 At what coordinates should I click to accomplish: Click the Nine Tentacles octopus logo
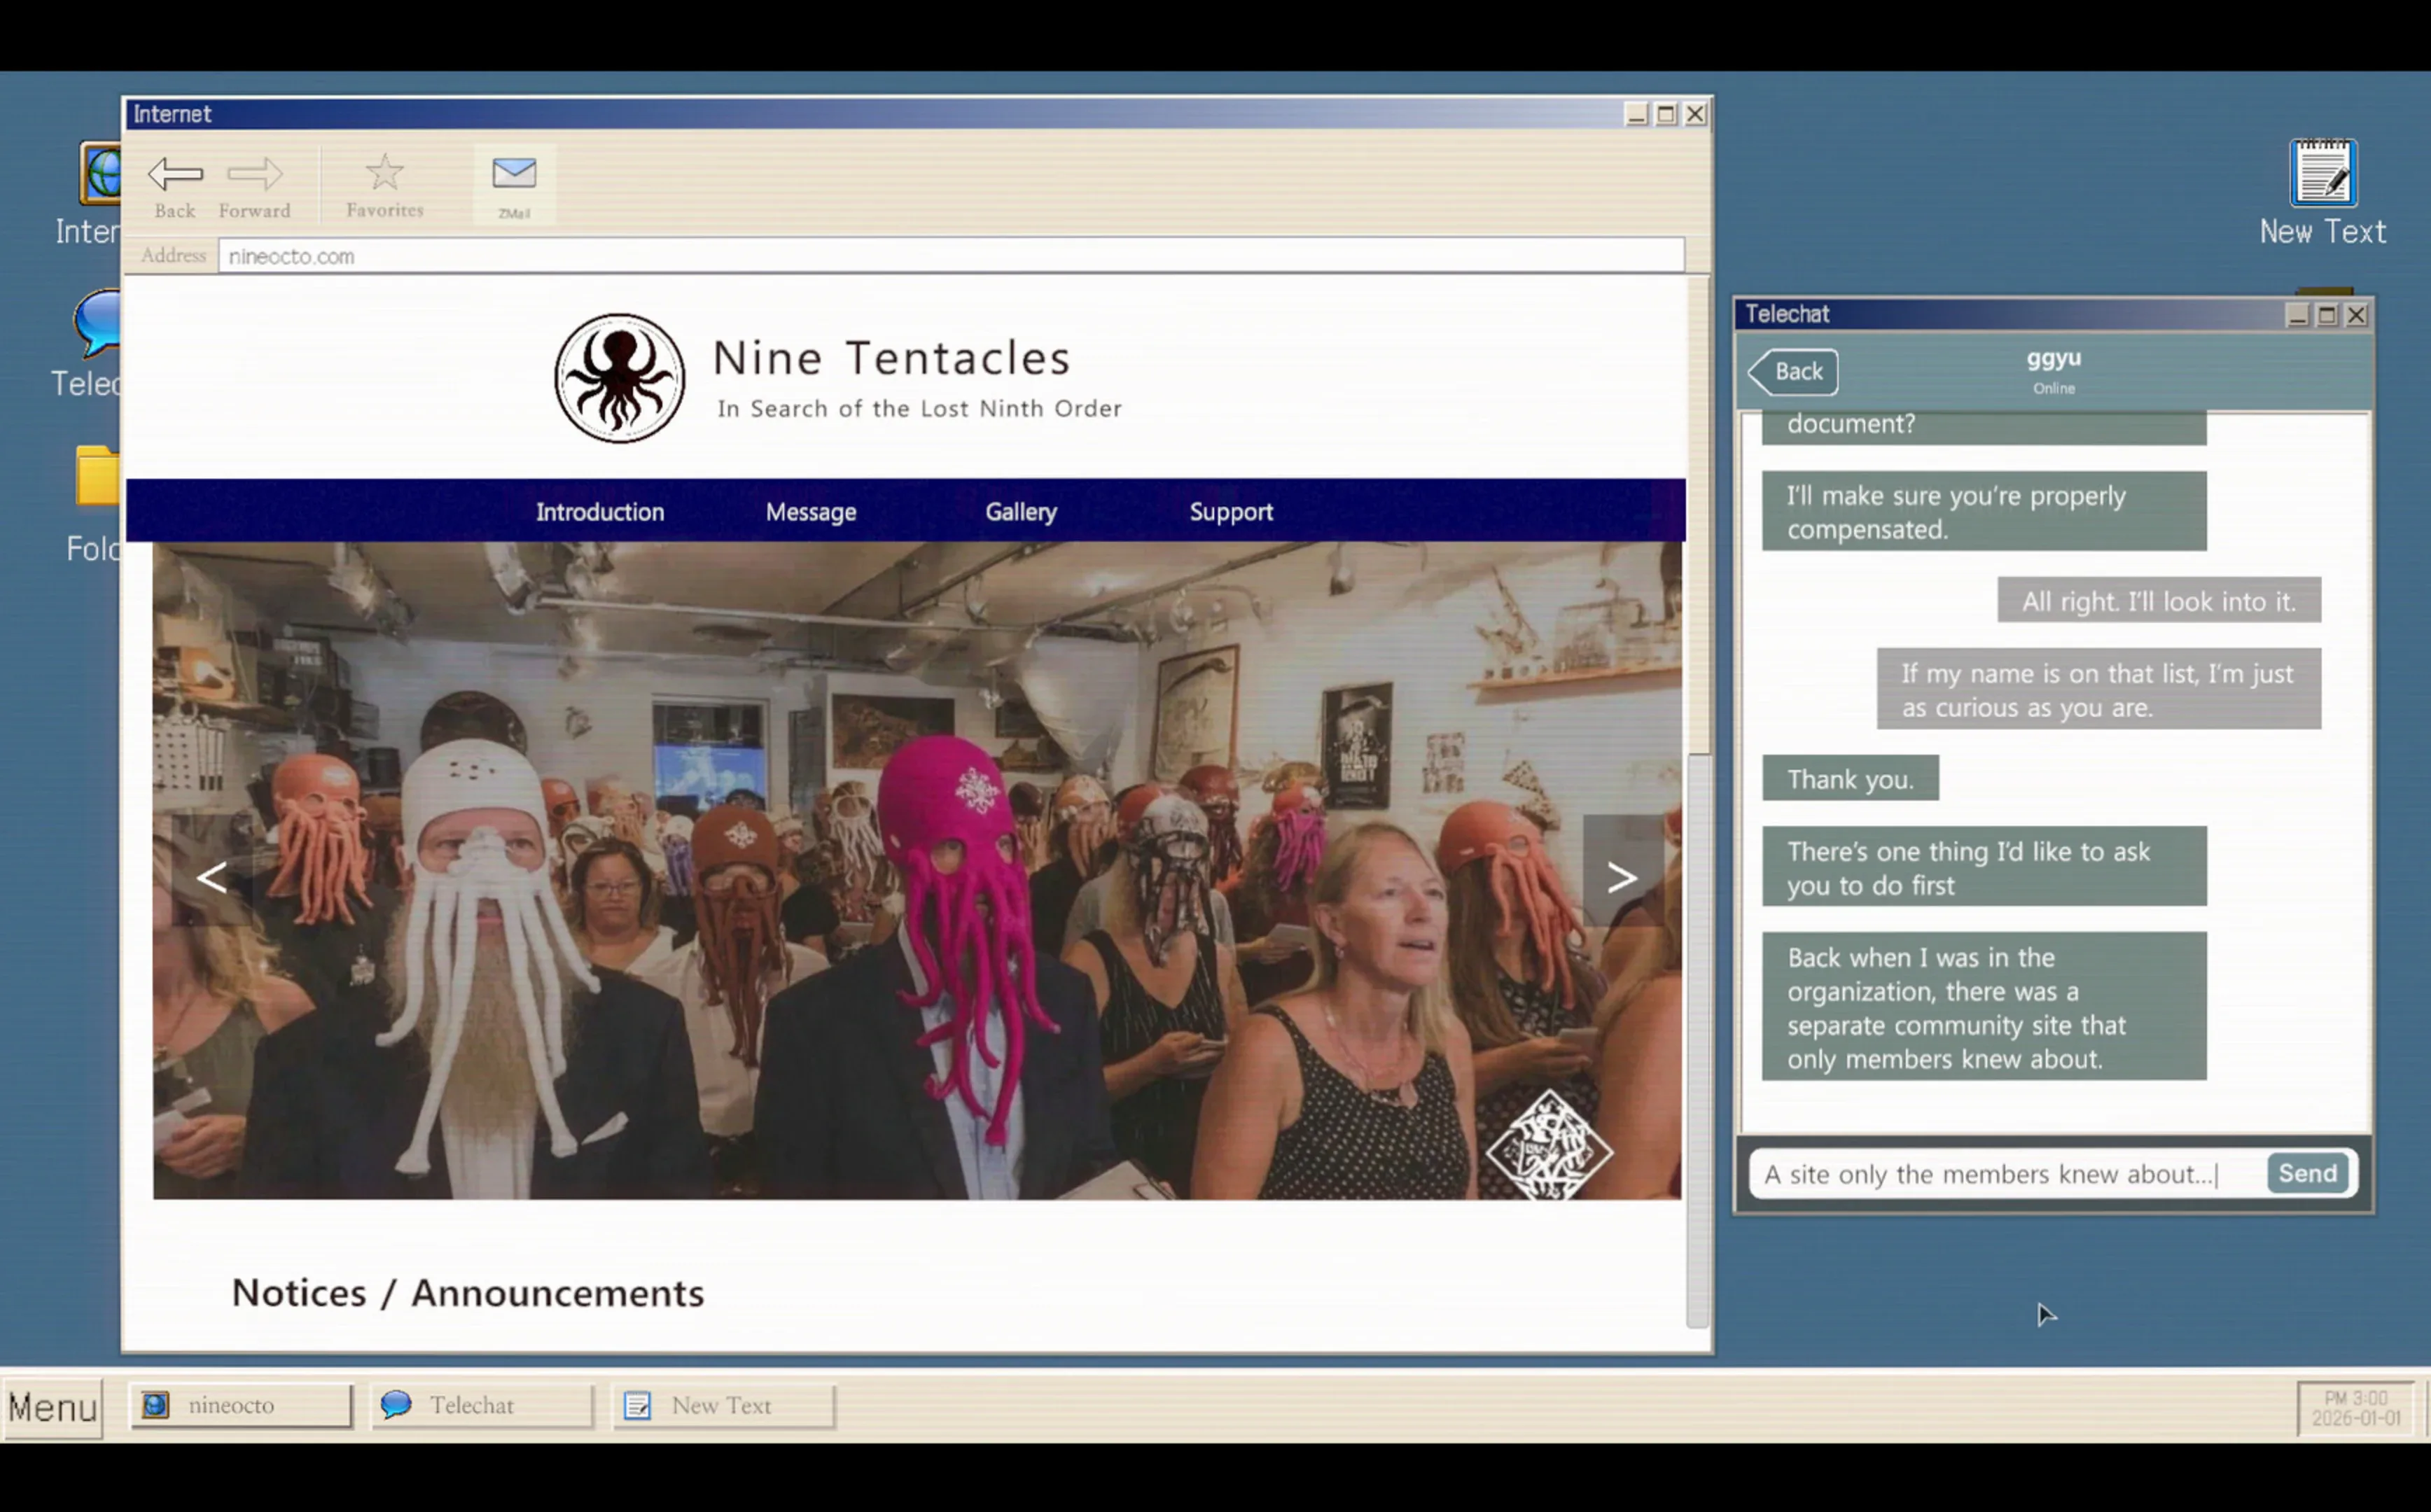(x=620, y=378)
